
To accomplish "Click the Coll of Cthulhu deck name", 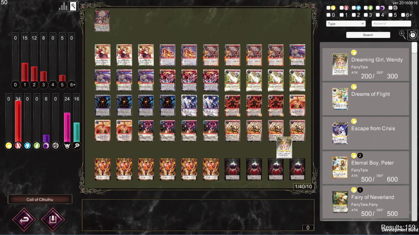I will tap(40, 199).
